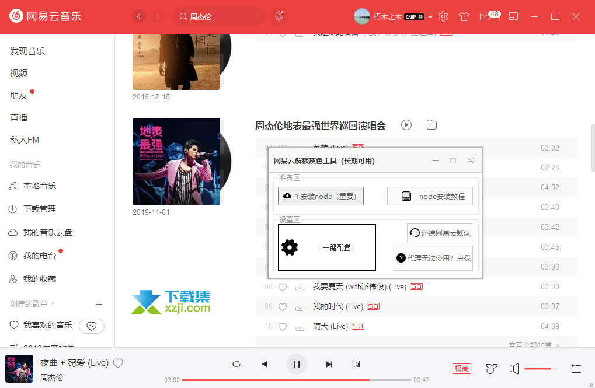Change audio quality via 极高 selector
Screen dimensions: 595x388
pos(462,369)
